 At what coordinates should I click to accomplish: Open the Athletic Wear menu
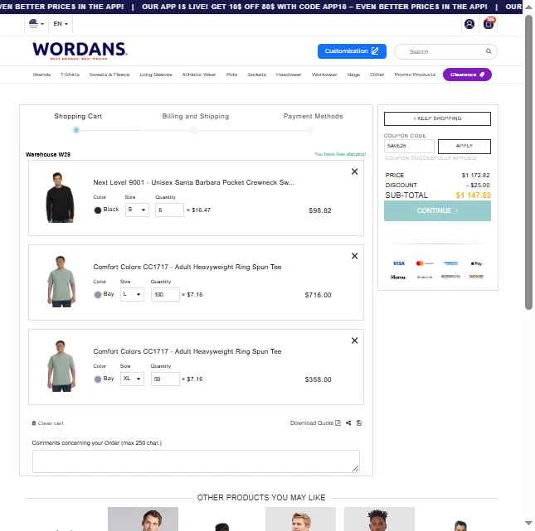point(199,75)
